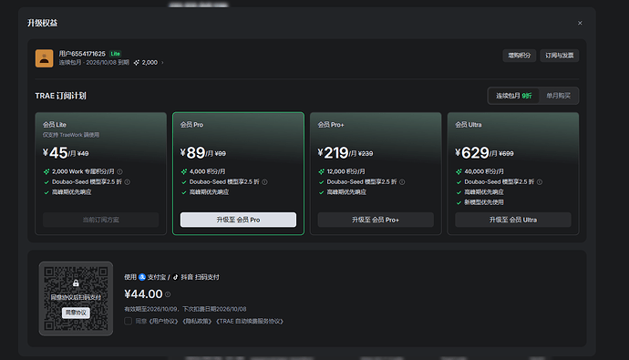Click checkmark beside 高峰期优先响应 in Pro+ card
Image resolution: width=629 pixels, height=360 pixels.
pyautogui.click(x=321, y=192)
